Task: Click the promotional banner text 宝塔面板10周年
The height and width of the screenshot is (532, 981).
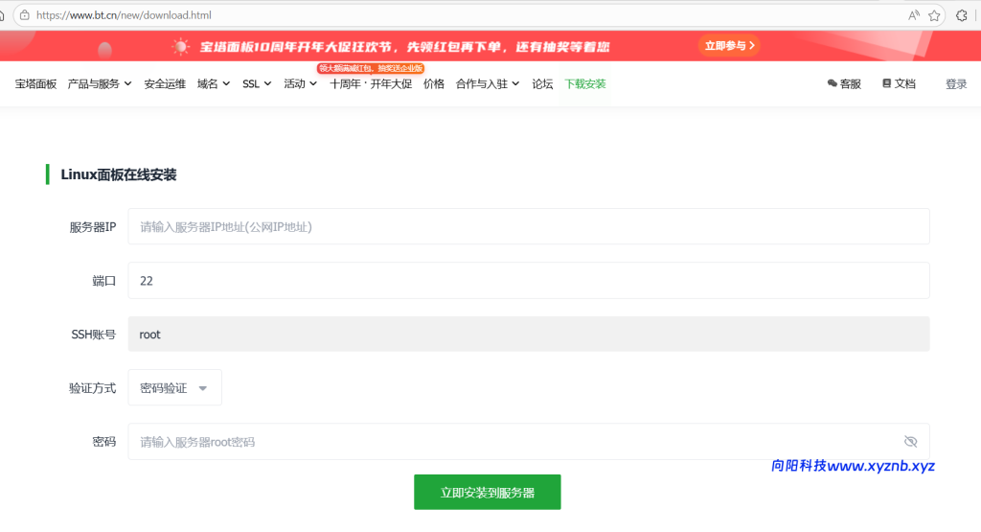Action: click(404, 47)
